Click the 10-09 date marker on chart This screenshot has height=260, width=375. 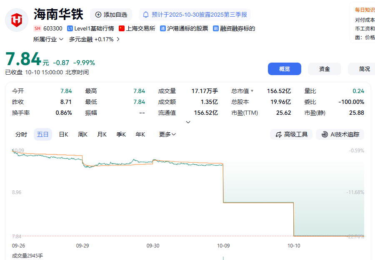coord(223,246)
